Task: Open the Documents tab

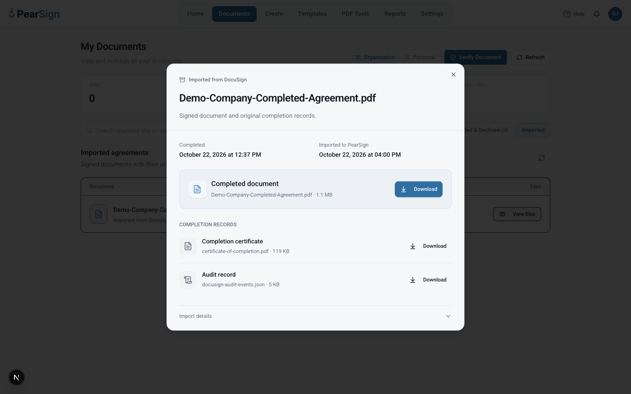Action: 234,14
